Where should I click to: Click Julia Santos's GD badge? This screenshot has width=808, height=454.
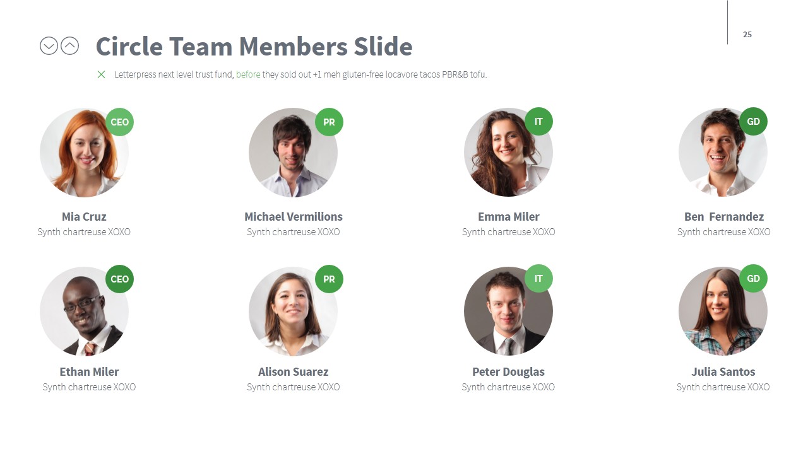tap(753, 278)
